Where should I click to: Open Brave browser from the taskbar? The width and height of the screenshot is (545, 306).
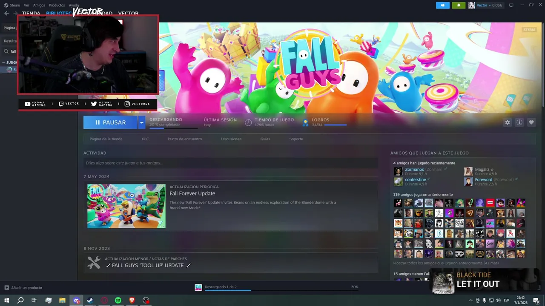(x=132, y=300)
